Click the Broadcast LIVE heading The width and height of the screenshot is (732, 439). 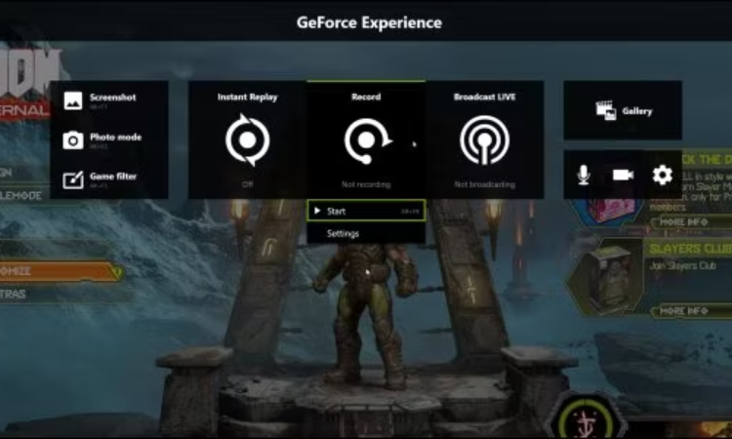[484, 97]
